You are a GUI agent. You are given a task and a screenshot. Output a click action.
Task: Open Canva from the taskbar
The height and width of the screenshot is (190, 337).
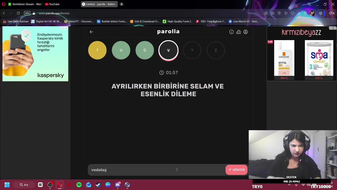click(108, 185)
